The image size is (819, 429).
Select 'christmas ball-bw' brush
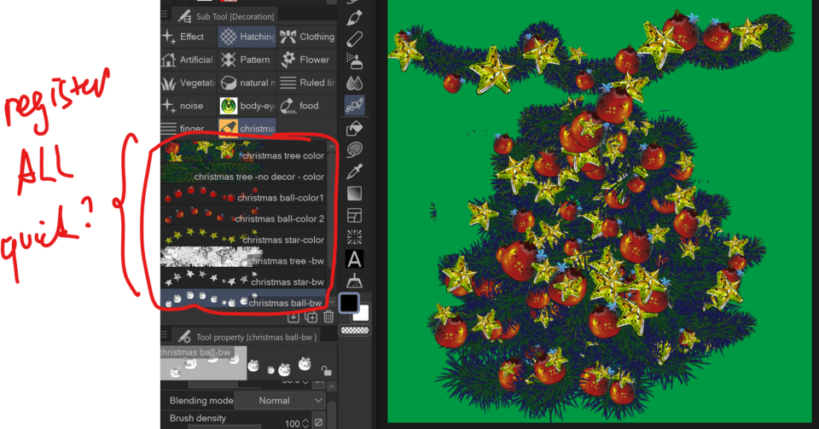coord(243,299)
